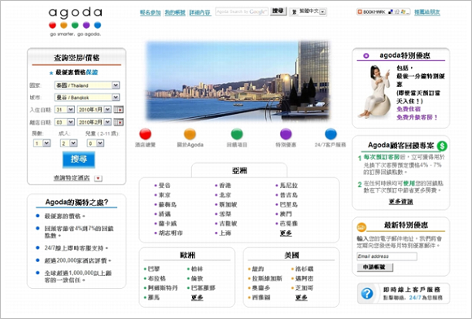Click the 馬尼拉 city link
The image size is (472, 319).
pos(289,186)
